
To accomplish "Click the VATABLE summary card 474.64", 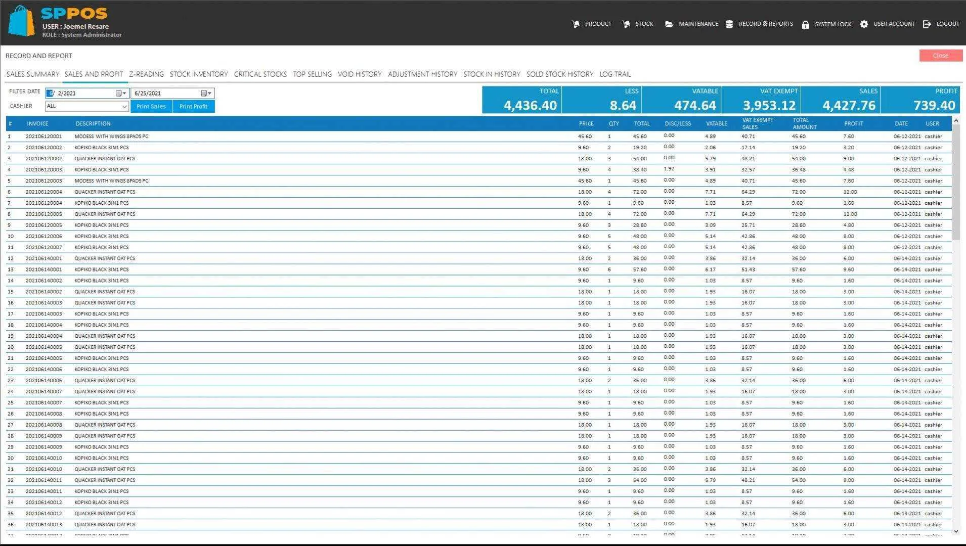I will pos(681,100).
